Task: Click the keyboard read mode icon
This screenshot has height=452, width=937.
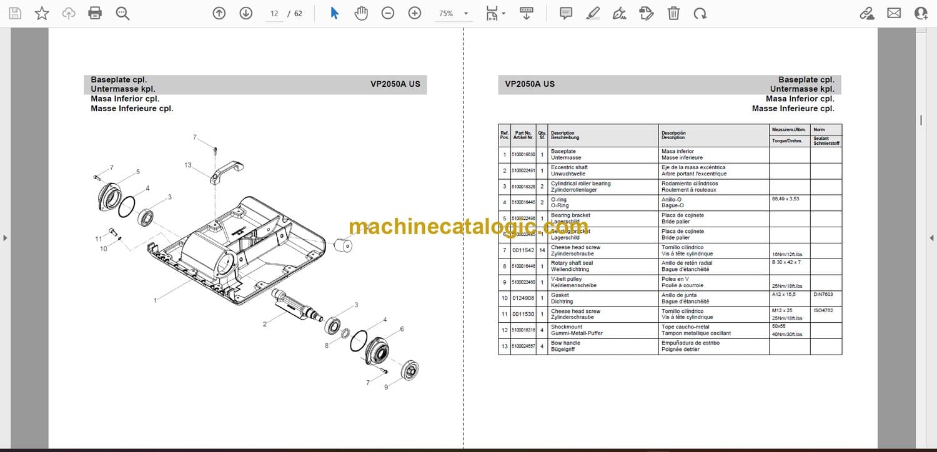Action: click(527, 13)
